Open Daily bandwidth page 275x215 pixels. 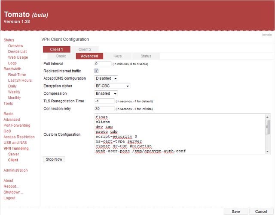point(12,86)
